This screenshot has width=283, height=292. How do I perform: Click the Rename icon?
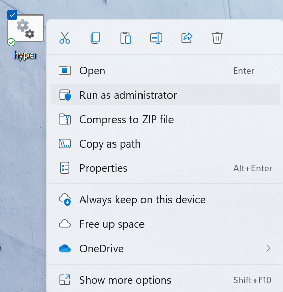point(156,38)
